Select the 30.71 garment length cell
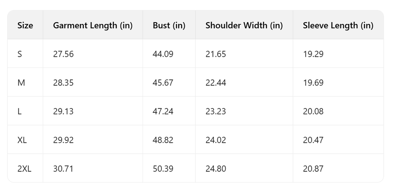The height and width of the screenshot is (184, 398). pos(63,169)
